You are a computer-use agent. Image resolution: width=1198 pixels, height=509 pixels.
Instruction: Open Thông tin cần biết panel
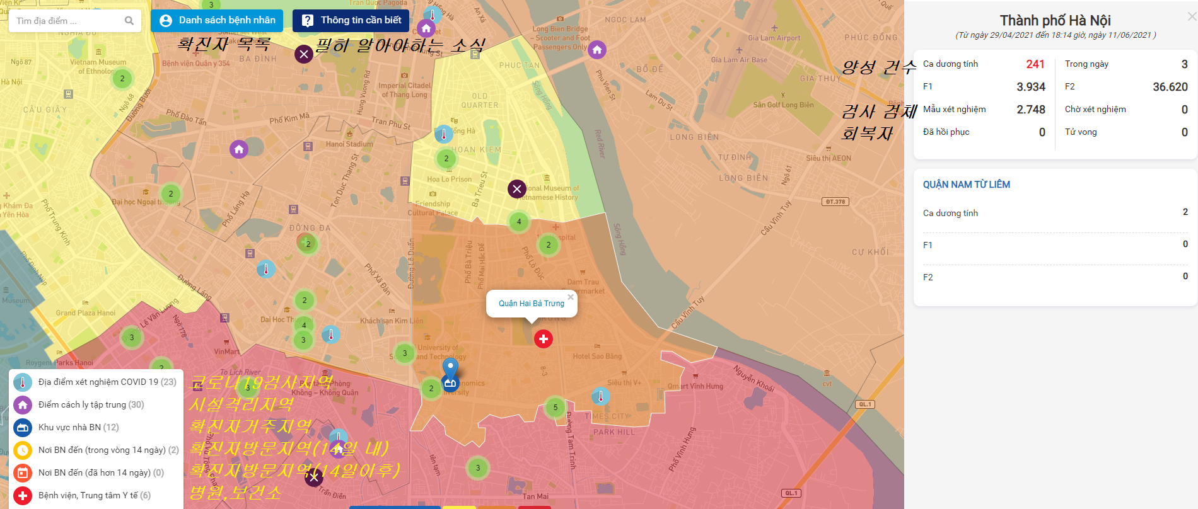351,20
